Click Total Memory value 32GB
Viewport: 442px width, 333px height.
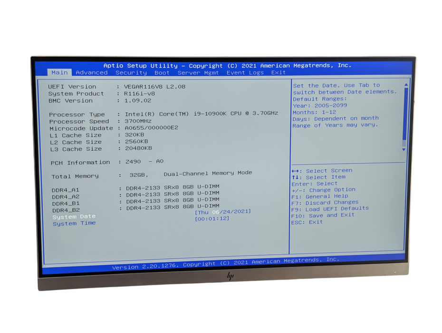[139, 175]
